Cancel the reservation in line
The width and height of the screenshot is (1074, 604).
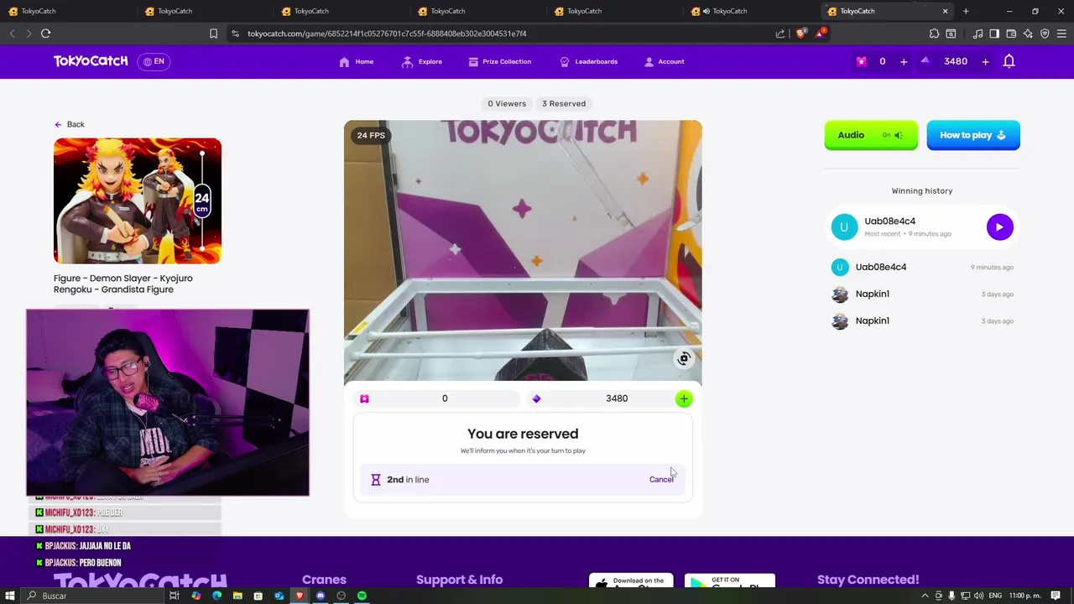coord(661,480)
